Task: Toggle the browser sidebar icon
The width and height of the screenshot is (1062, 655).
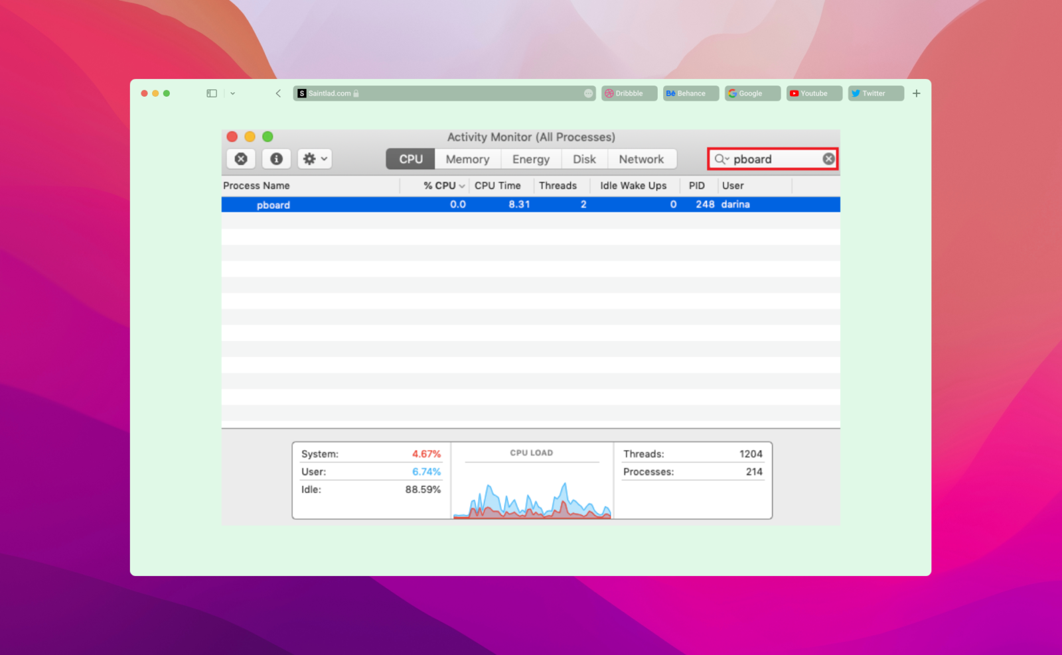Action: (x=211, y=93)
